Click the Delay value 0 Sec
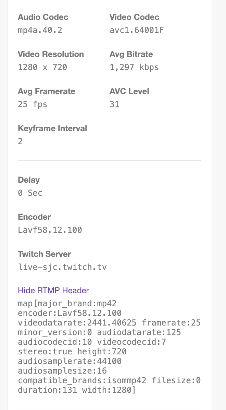This screenshot has height=410, width=226. coord(30,193)
